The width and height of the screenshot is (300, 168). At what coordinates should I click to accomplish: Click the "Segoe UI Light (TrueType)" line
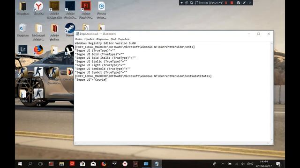100,65
